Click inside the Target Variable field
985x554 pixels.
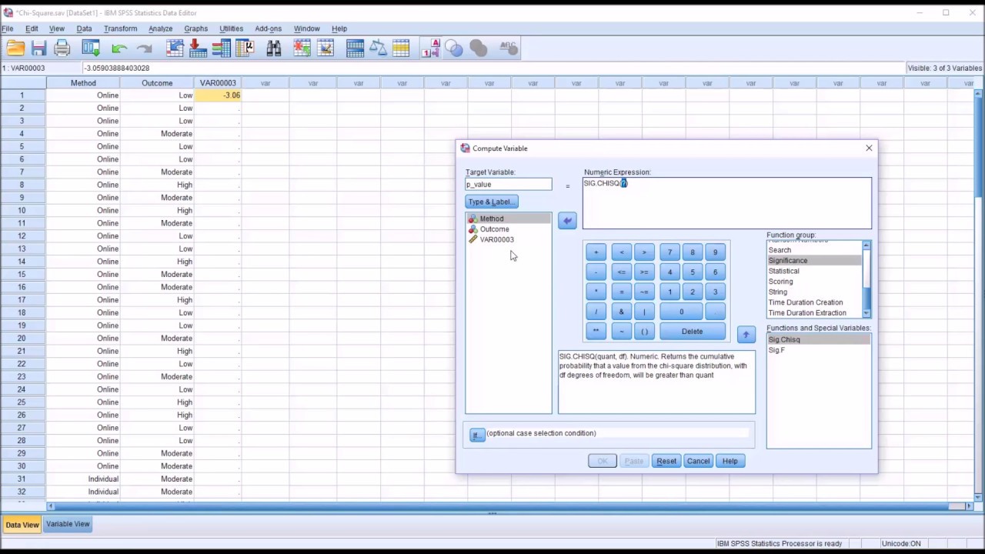tap(509, 185)
